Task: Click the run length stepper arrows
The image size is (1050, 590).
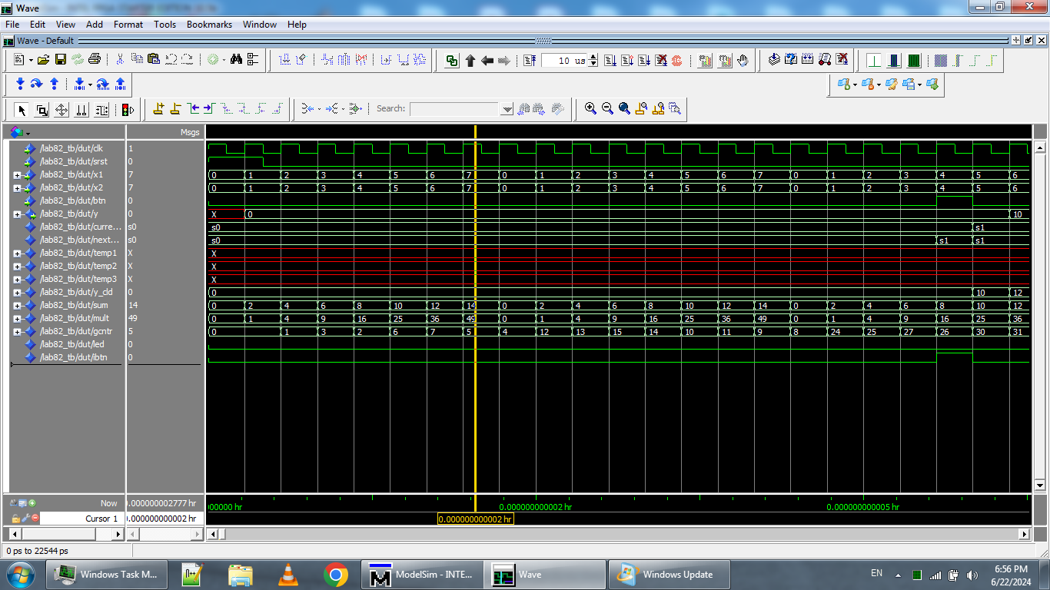Action: [x=593, y=61]
